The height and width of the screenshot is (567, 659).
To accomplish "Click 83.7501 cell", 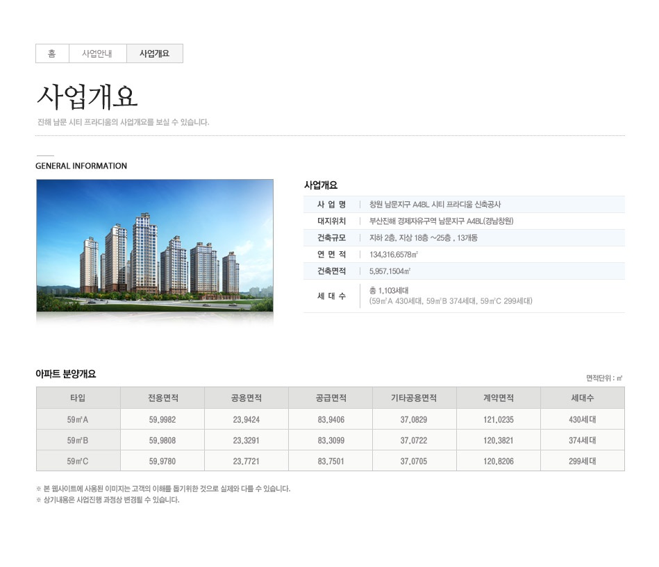I will 331,461.
